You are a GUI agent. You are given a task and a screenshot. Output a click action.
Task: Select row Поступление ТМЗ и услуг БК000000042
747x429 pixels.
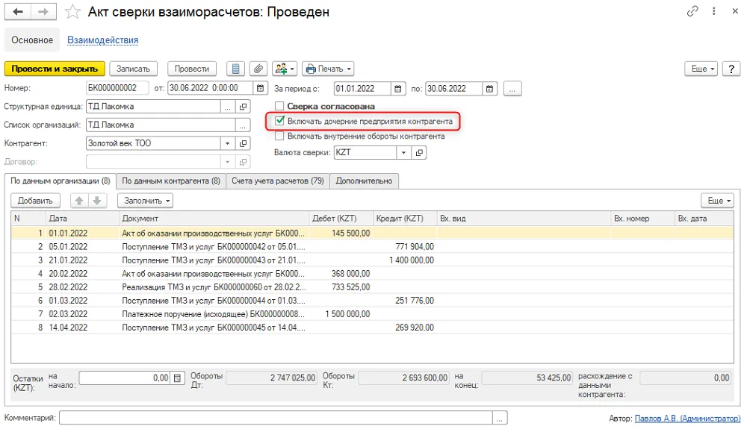point(372,247)
